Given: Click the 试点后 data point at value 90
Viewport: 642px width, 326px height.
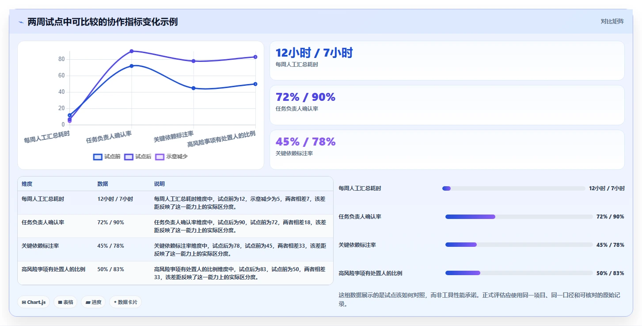Looking at the screenshot, I should 132,51.
